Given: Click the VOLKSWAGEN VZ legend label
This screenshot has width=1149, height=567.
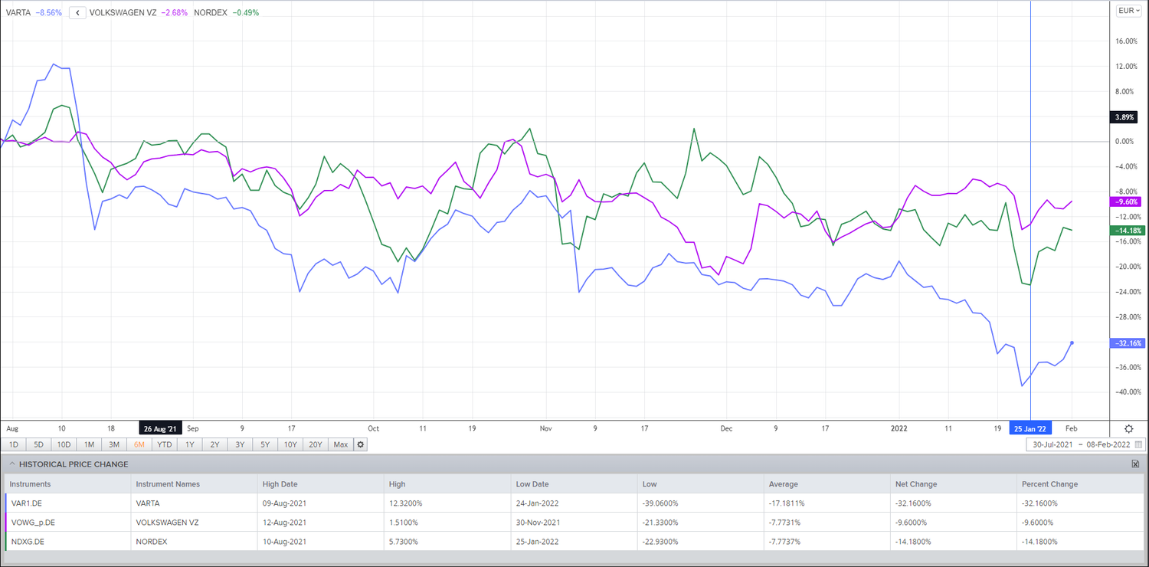Looking at the screenshot, I should tap(123, 13).
